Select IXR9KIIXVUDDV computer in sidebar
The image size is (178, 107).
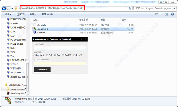(17, 19)
